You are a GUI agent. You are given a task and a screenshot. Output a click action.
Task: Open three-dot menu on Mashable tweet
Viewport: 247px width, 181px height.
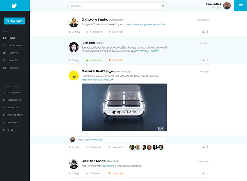point(208,147)
